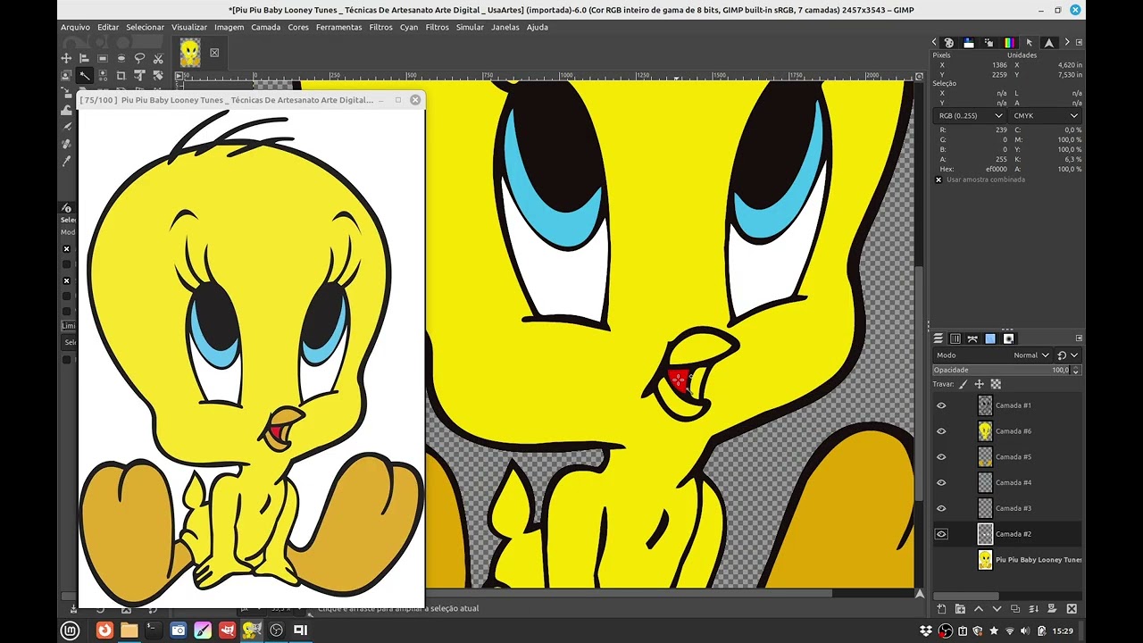This screenshot has height=643, width=1143.
Task: Toggle 'Usar amostra combinada' checkbox
Action: pyautogui.click(x=939, y=180)
